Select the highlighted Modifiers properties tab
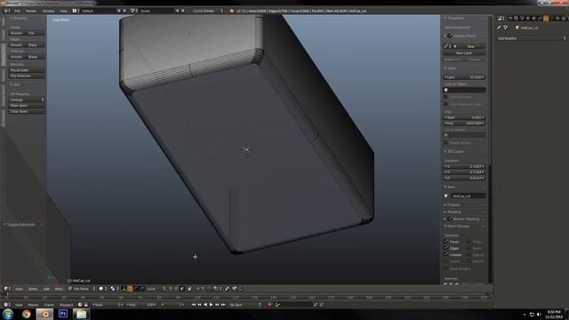Screen dimensions: 569x320 tap(546, 18)
